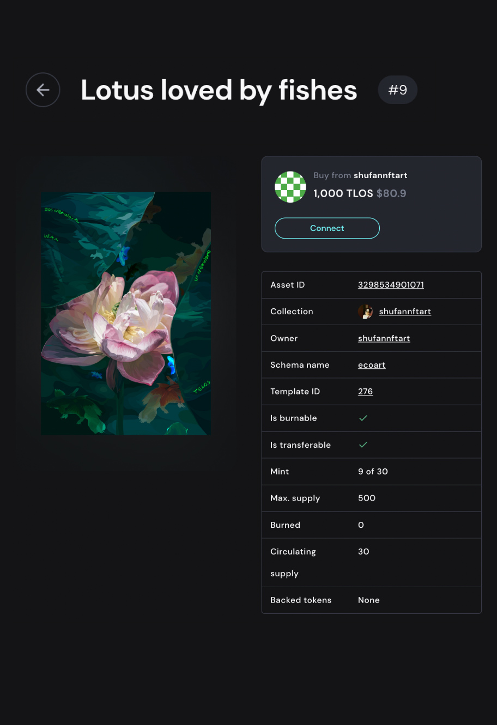Open the ecoart schema link

pos(372,365)
